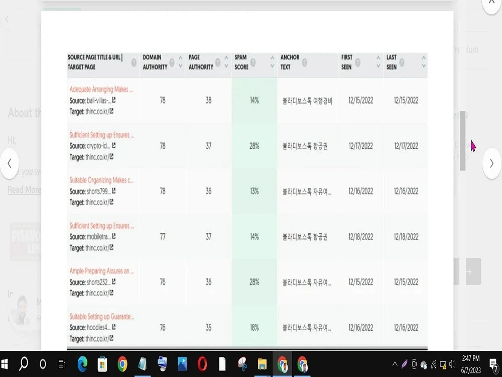Open Microsoft Store from the taskbar
The height and width of the screenshot is (377, 502).
[x=102, y=364]
